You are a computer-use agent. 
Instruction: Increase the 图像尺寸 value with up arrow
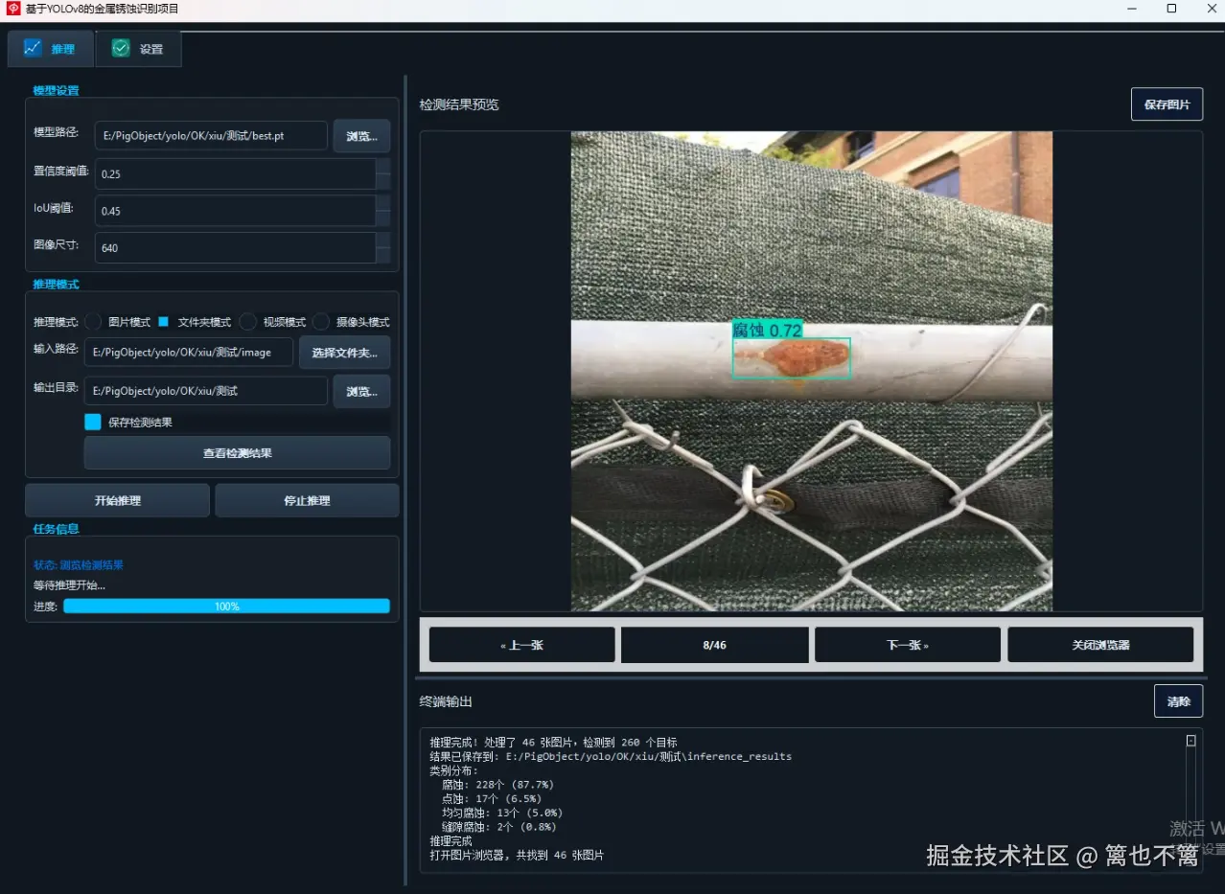[x=383, y=240]
